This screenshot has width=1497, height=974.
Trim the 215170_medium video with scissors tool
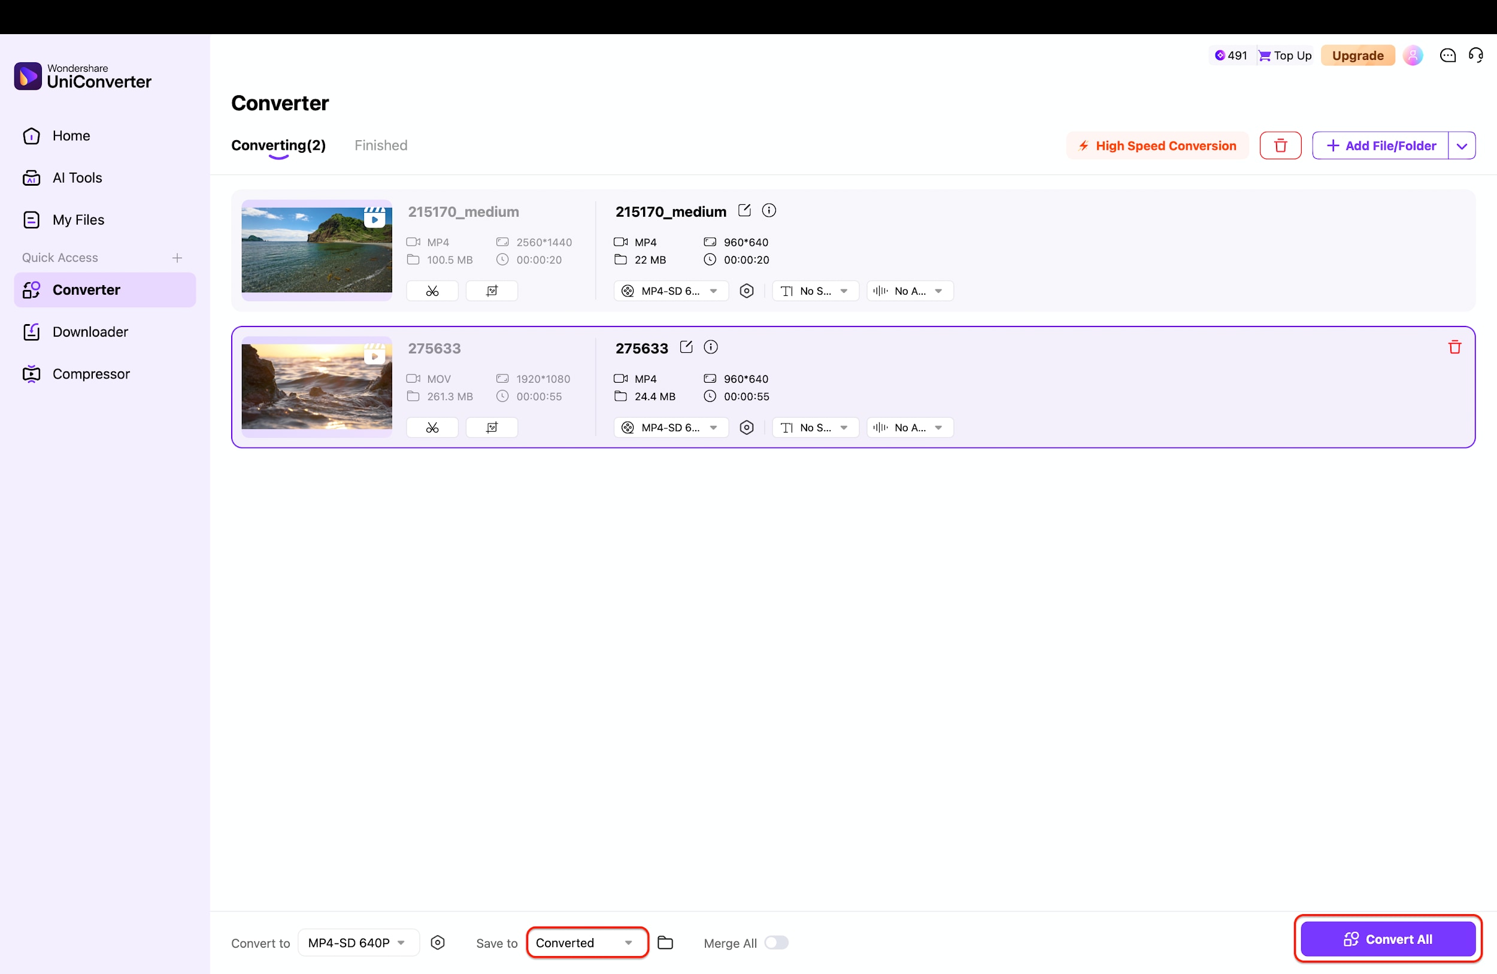[x=432, y=290]
